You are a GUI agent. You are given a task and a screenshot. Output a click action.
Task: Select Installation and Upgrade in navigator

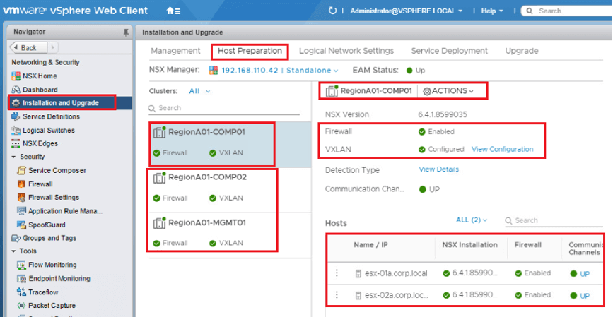coord(62,102)
